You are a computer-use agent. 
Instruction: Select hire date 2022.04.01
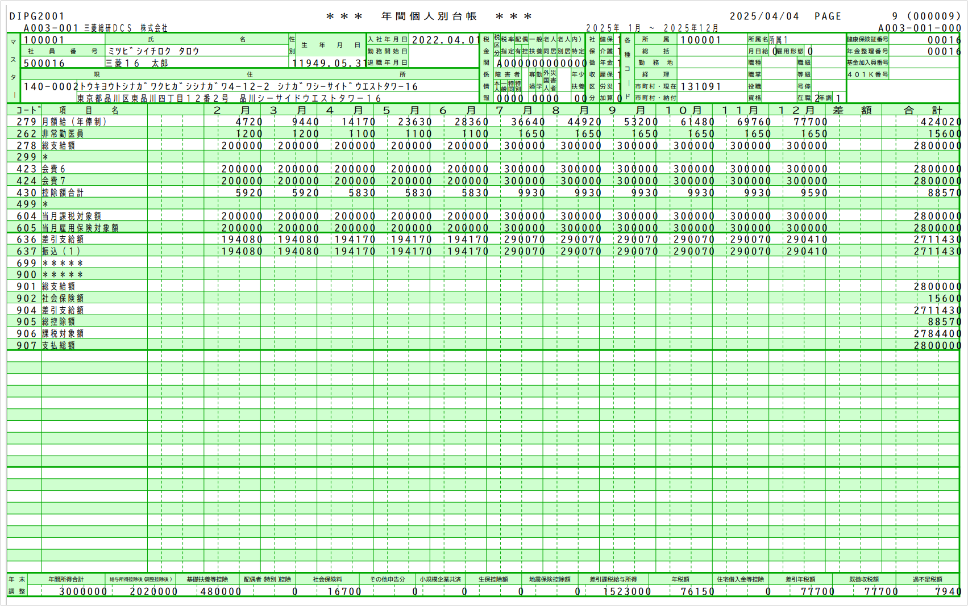click(x=446, y=40)
